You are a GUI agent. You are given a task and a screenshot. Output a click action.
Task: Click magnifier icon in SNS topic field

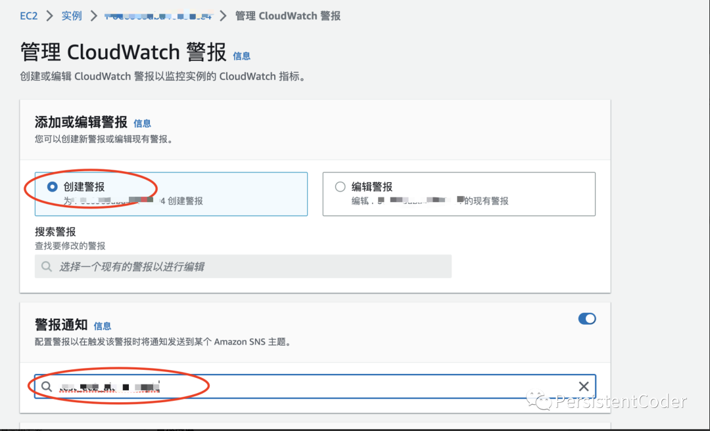(x=47, y=386)
